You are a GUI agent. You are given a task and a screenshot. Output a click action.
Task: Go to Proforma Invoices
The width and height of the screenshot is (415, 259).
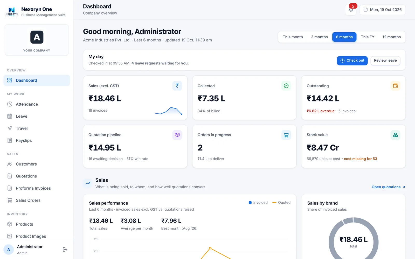pyautogui.click(x=37, y=188)
